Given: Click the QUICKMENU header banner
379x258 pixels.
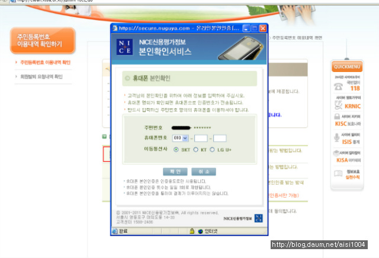Looking at the screenshot, I should 347,67.
